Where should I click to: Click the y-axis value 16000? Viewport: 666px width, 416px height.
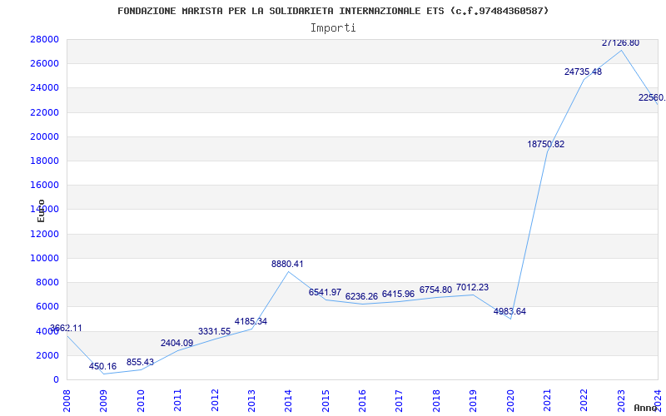(45, 185)
